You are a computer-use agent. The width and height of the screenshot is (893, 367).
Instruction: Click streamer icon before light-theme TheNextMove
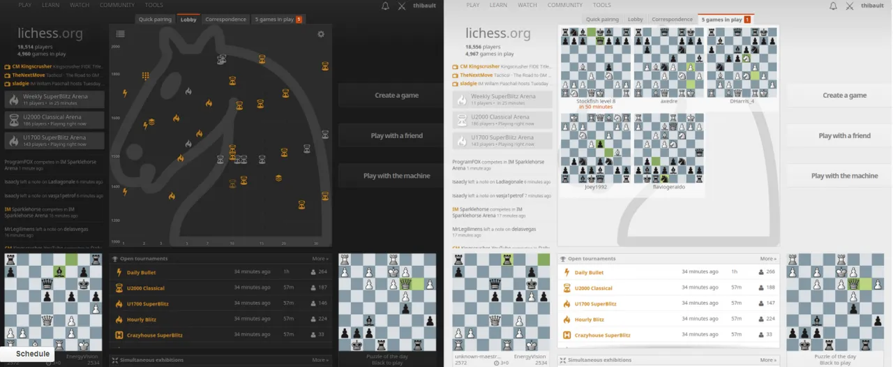tap(456, 75)
